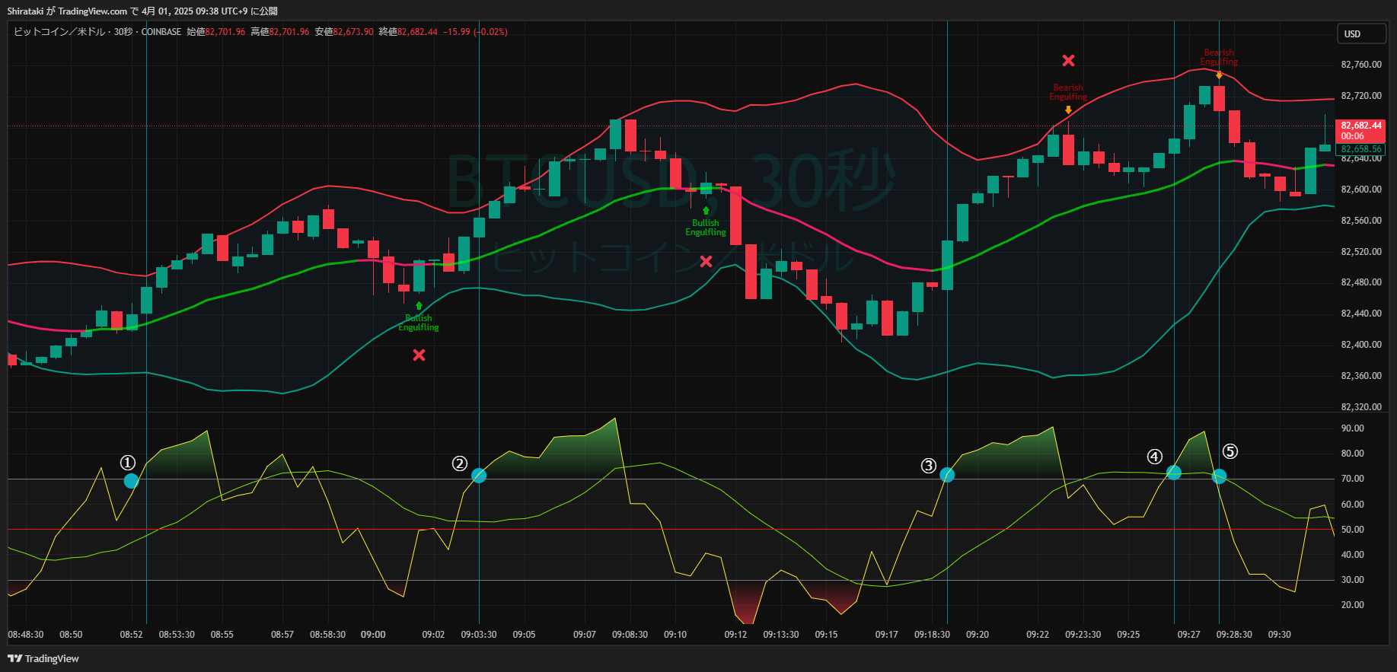Screen dimensions: 1397x672
Task: Click the 09:28:30 time axis label
Action: [1234, 635]
